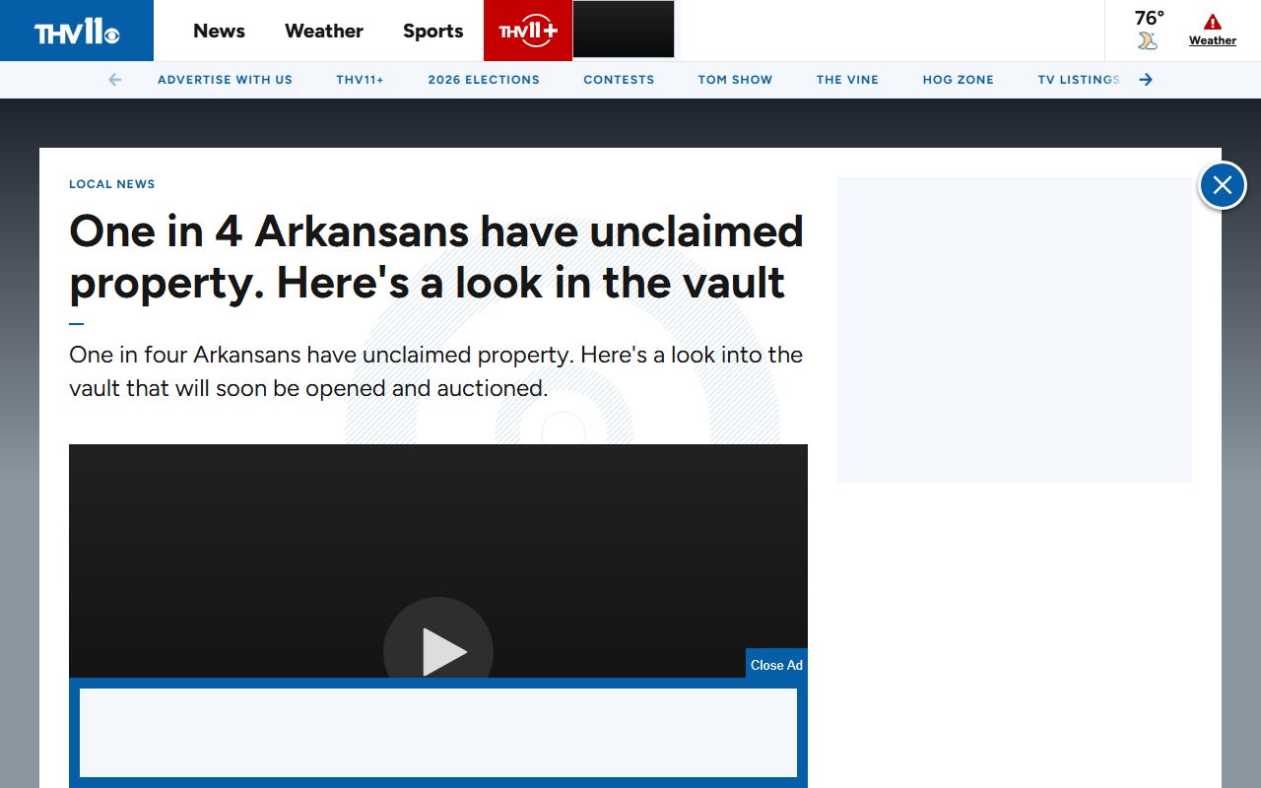Open The Vine link
The width and height of the screenshot is (1261, 788).
pos(847,80)
